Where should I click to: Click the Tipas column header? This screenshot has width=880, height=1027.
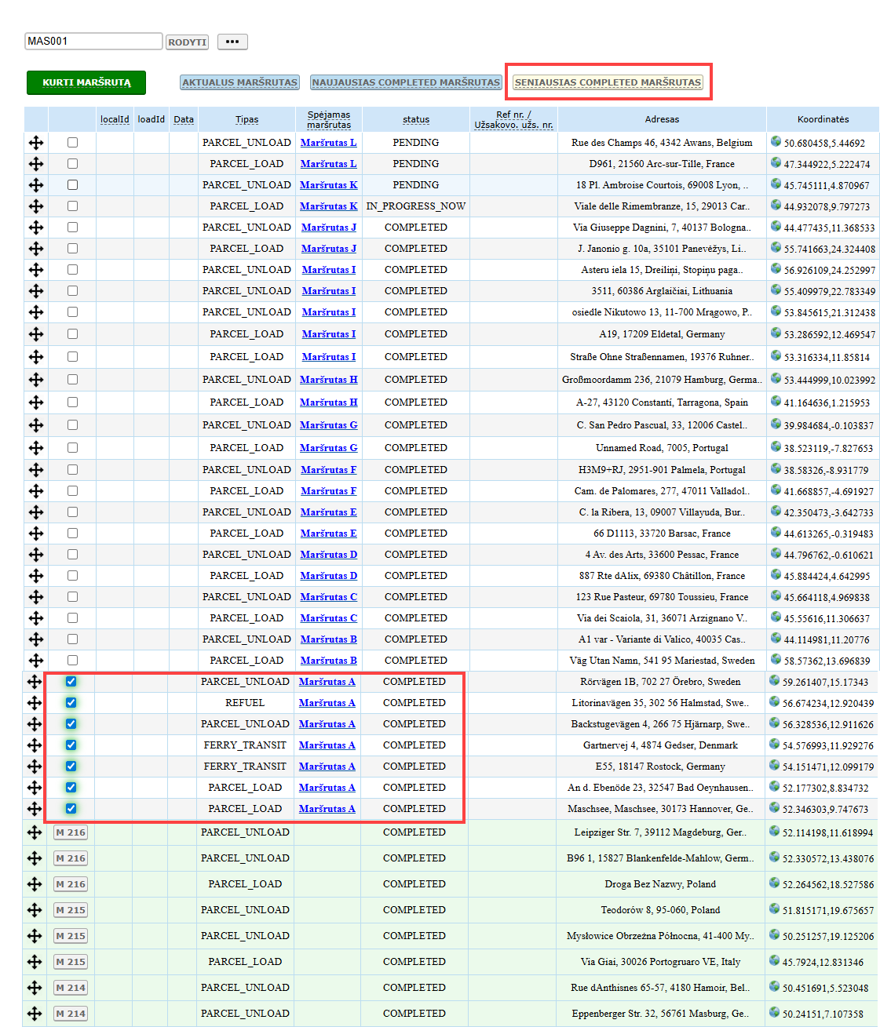click(246, 120)
